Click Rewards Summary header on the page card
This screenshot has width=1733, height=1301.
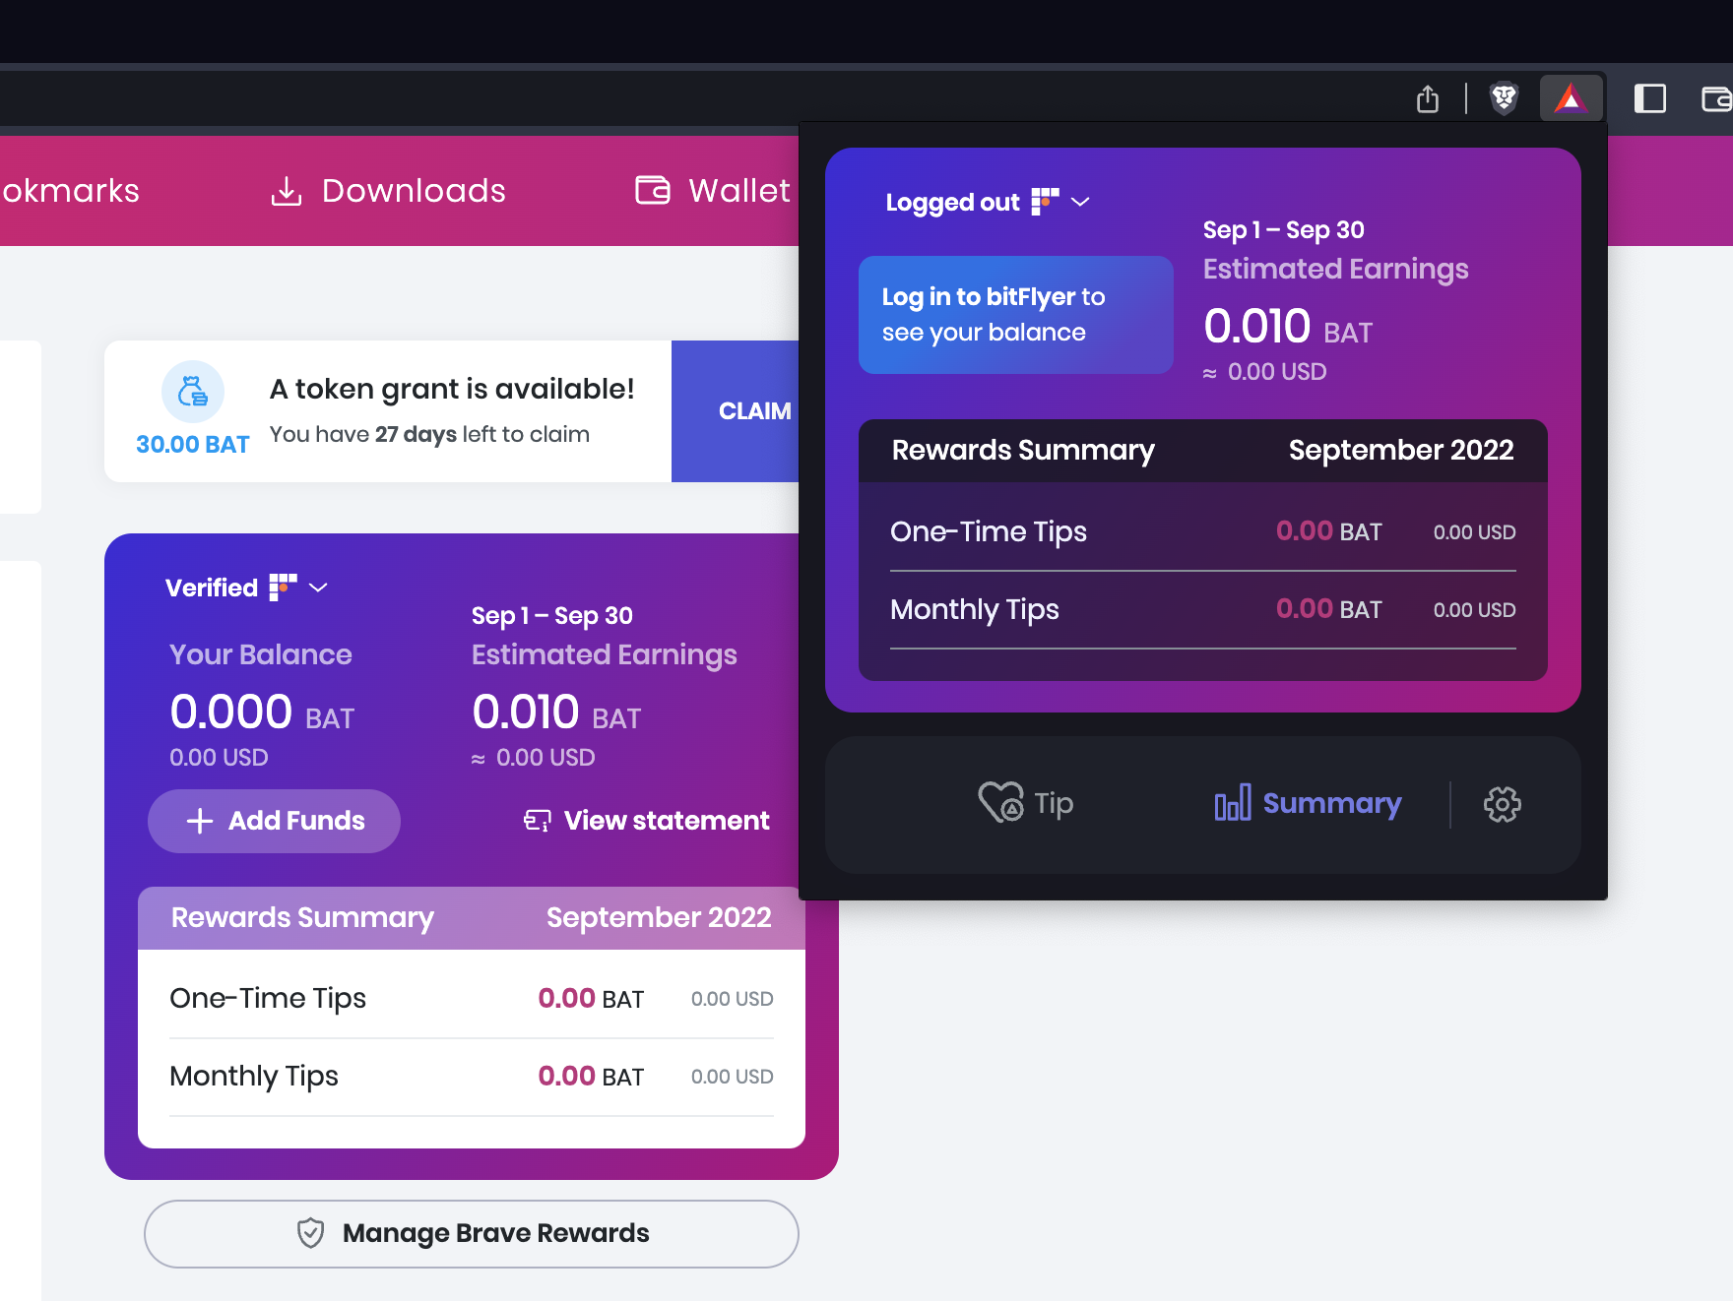pos(472,918)
